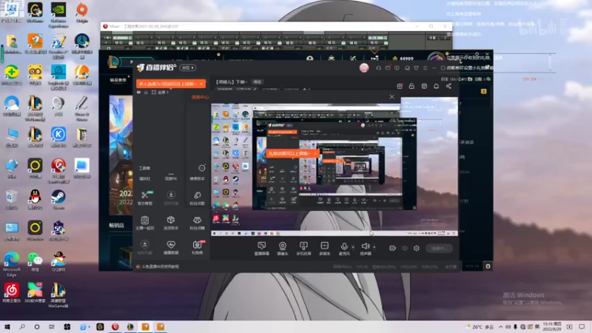Expand the 类型 pill next to app logo
This screenshot has width=592, height=333.
point(188,67)
